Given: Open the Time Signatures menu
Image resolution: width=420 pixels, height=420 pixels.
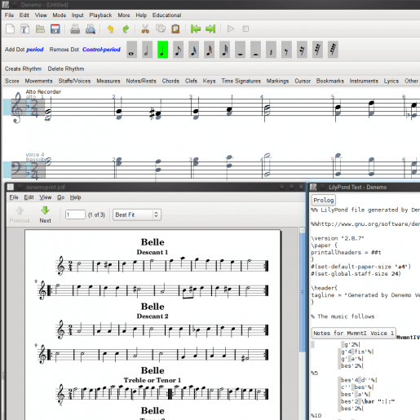Looking at the screenshot, I should pyautogui.click(x=241, y=81).
